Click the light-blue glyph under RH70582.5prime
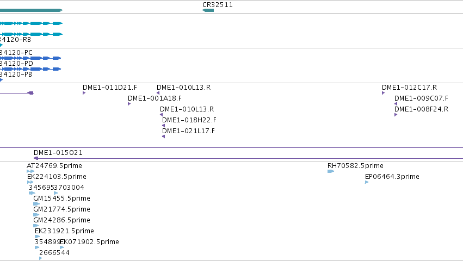This screenshot has height=261, width=463. click(x=331, y=171)
